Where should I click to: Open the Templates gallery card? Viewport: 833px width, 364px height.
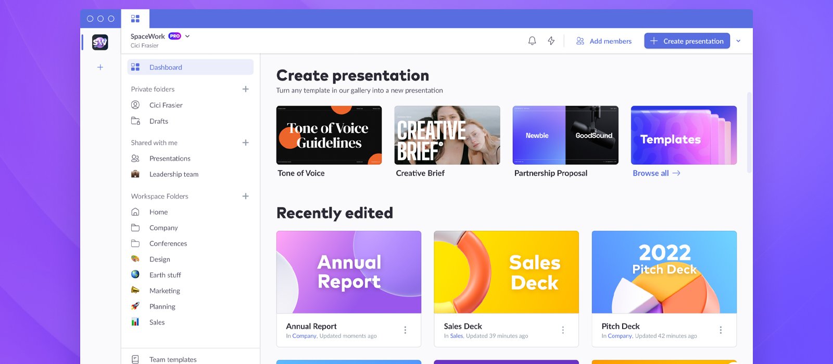tap(684, 135)
